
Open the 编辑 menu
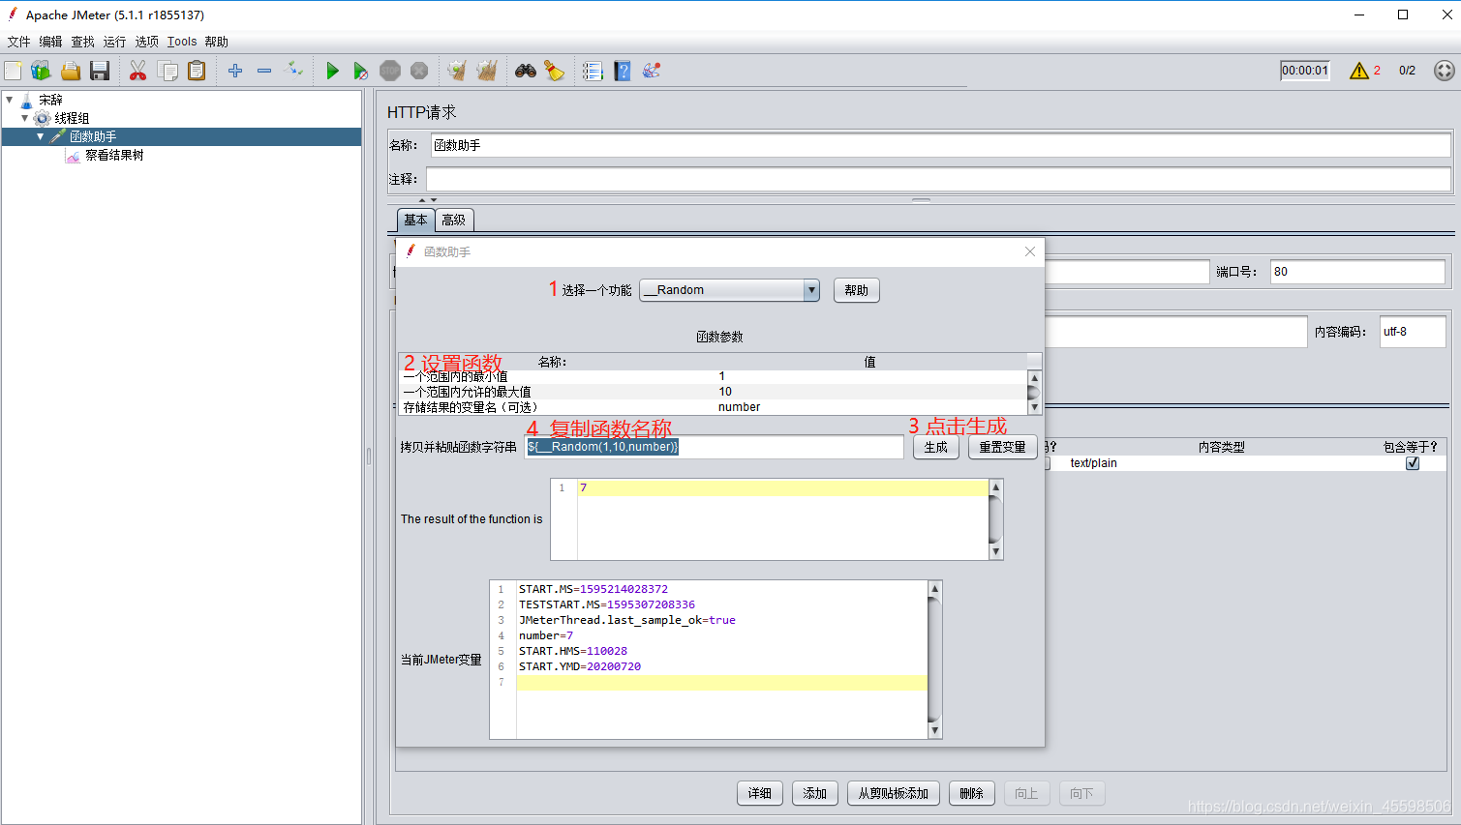[x=51, y=42]
